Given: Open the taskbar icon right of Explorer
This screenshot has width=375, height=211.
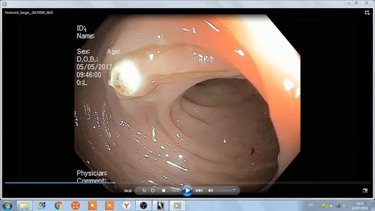Looking at the screenshot, I should tap(41, 206).
